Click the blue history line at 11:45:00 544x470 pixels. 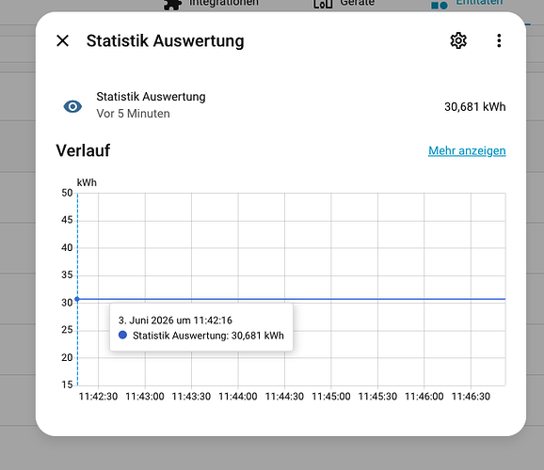(x=331, y=299)
